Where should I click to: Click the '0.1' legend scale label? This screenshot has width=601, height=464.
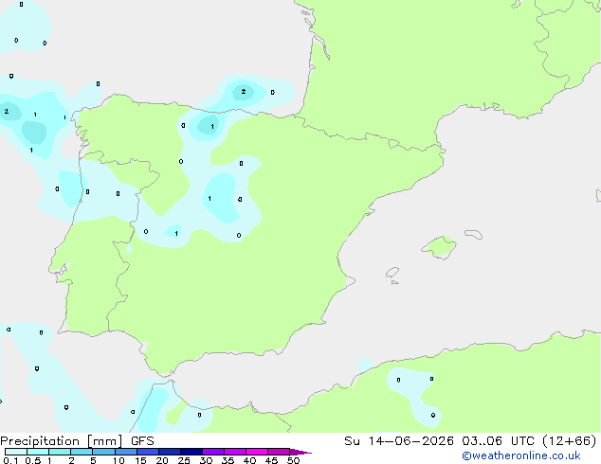click(10, 460)
